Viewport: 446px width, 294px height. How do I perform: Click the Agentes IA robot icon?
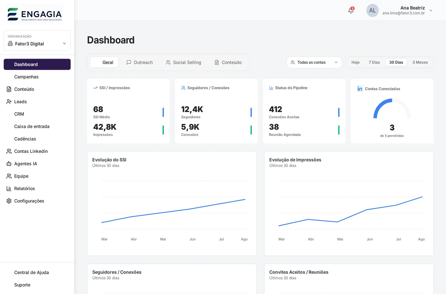pos(9,164)
